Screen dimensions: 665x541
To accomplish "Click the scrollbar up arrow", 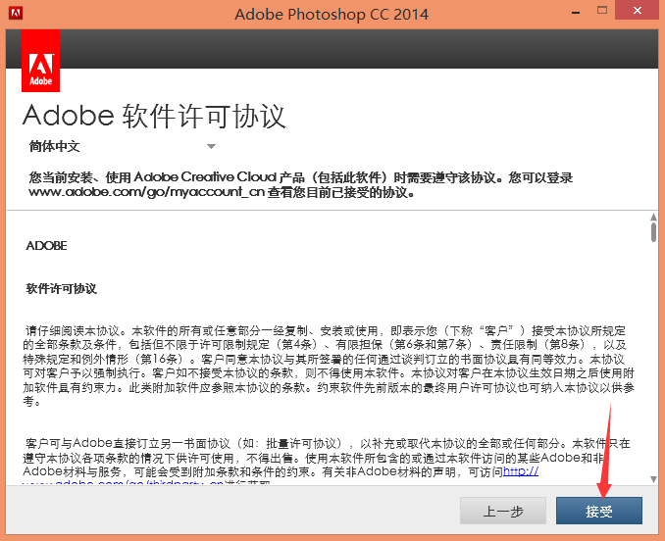I will (x=653, y=217).
